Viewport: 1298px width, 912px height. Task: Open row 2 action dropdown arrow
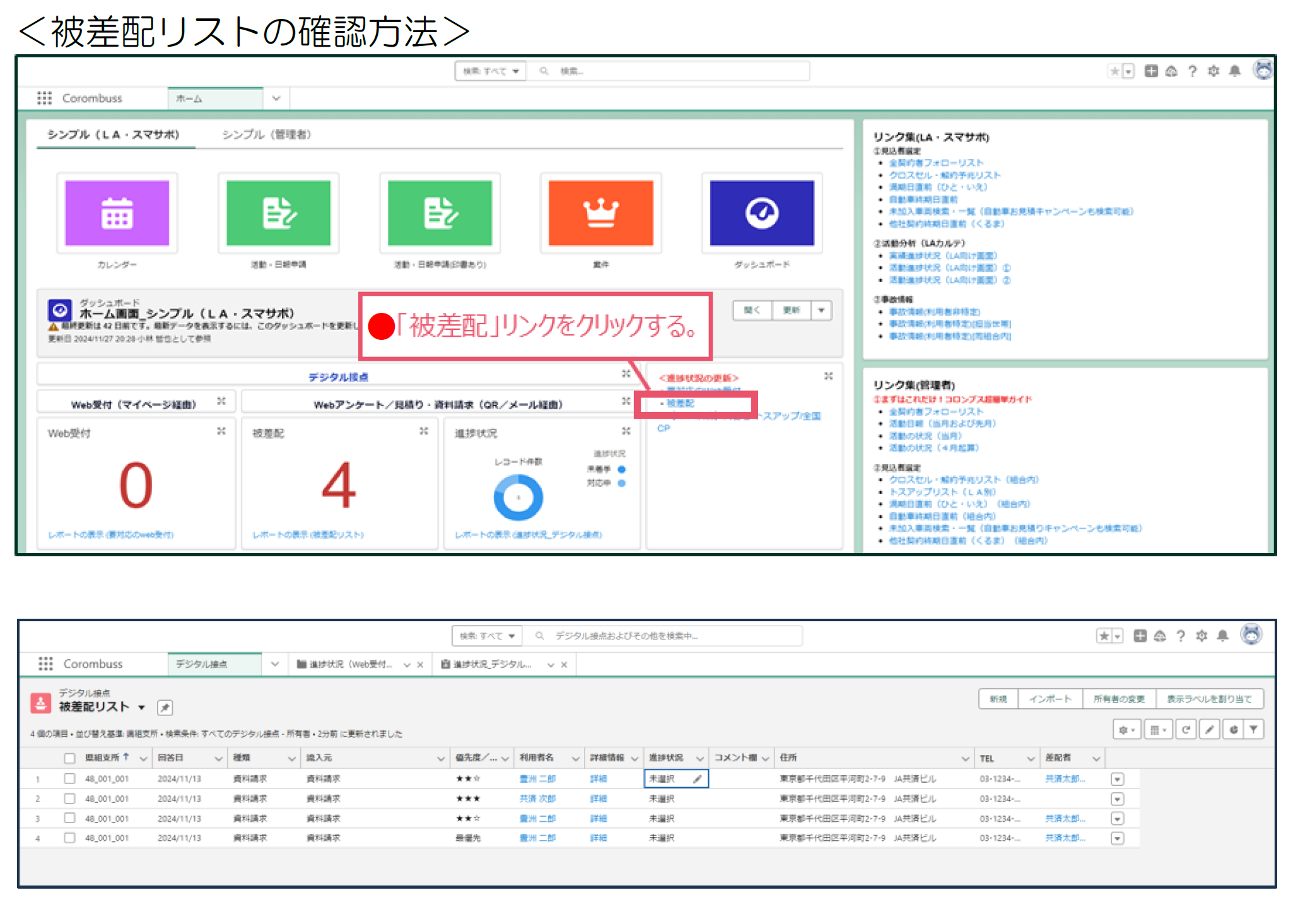tap(1117, 799)
